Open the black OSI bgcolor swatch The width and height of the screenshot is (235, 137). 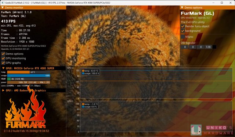coord(214,47)
